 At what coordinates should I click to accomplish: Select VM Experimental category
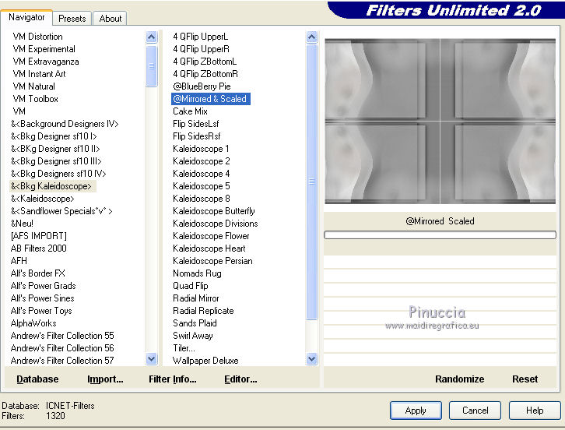[x=44, y=49]
